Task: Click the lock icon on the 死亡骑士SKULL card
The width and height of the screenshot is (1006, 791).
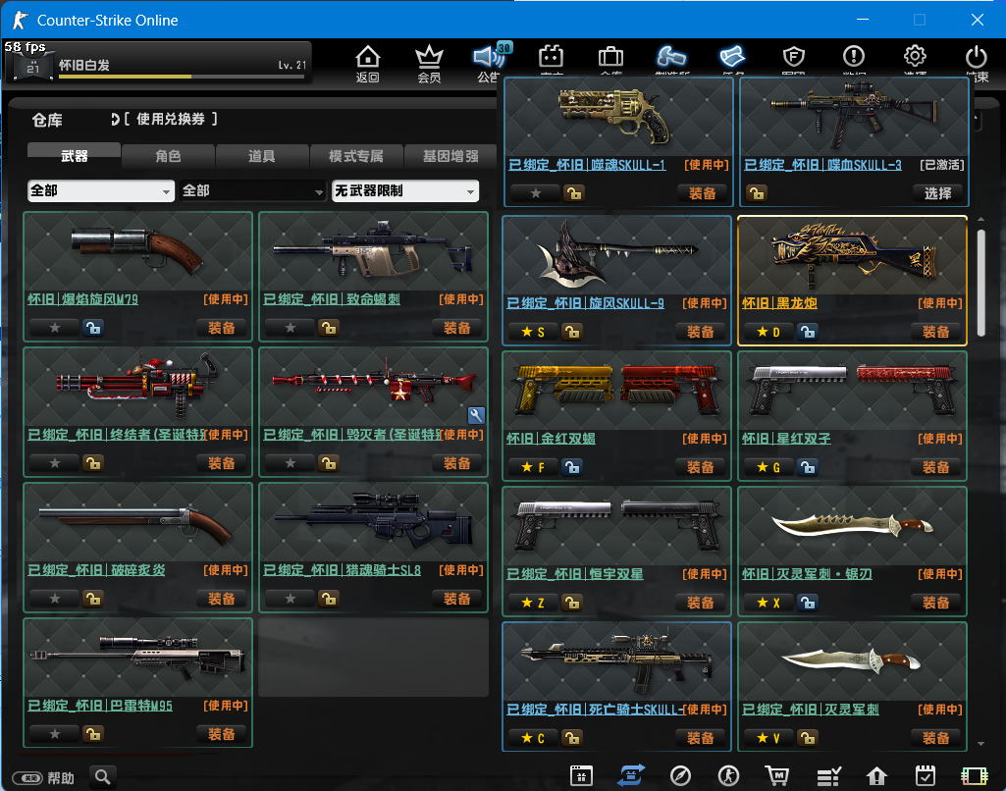Action: pyautogui.click(x=571, y=738)
